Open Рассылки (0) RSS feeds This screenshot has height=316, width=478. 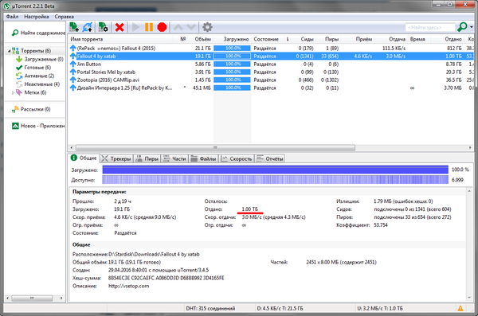point(31,109)
